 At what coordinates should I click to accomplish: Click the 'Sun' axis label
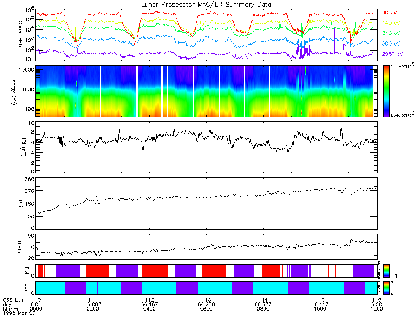tap(27, 288)
